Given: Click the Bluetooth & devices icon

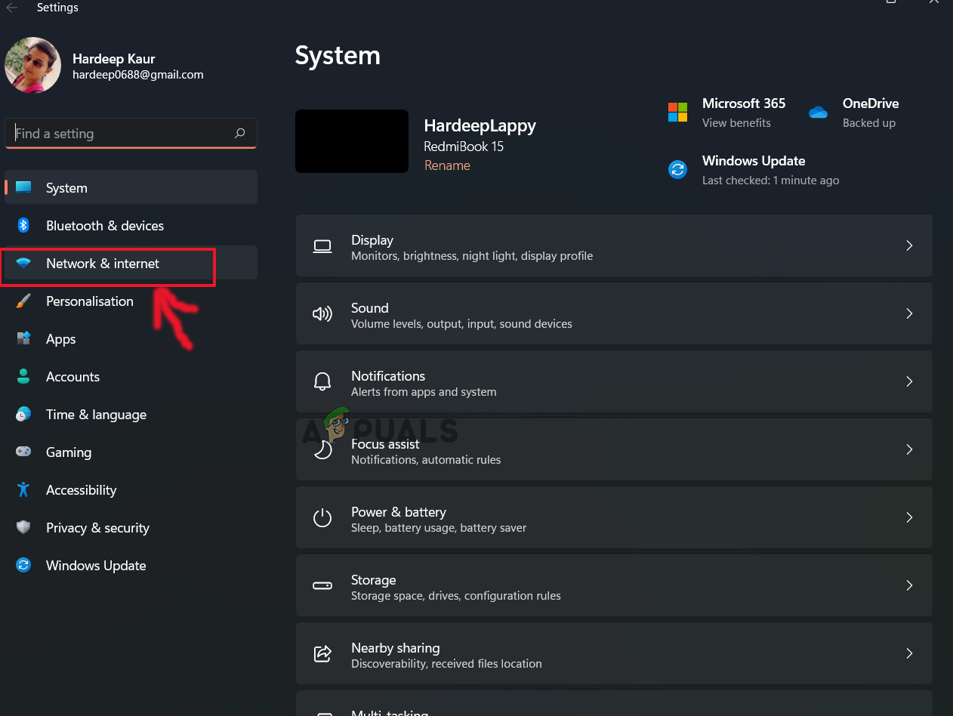Looking at the screenshot, I should (23, 226).
